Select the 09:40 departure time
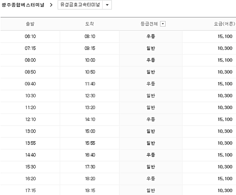Screen dimensions: 236x195 tap(30, 84)
